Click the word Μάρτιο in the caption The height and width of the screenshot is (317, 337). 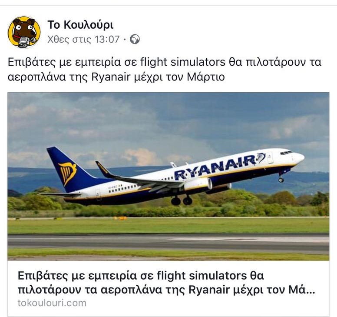206,77
